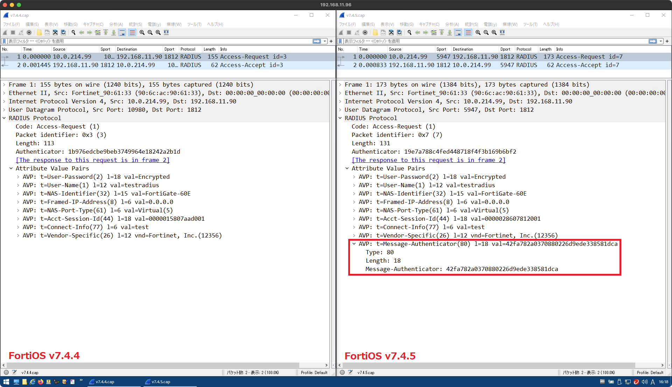Viewport: 672px width, 387px height.
Task: Click go to specified packet icon in v7.4.5 window
Action: coord(434,32)
